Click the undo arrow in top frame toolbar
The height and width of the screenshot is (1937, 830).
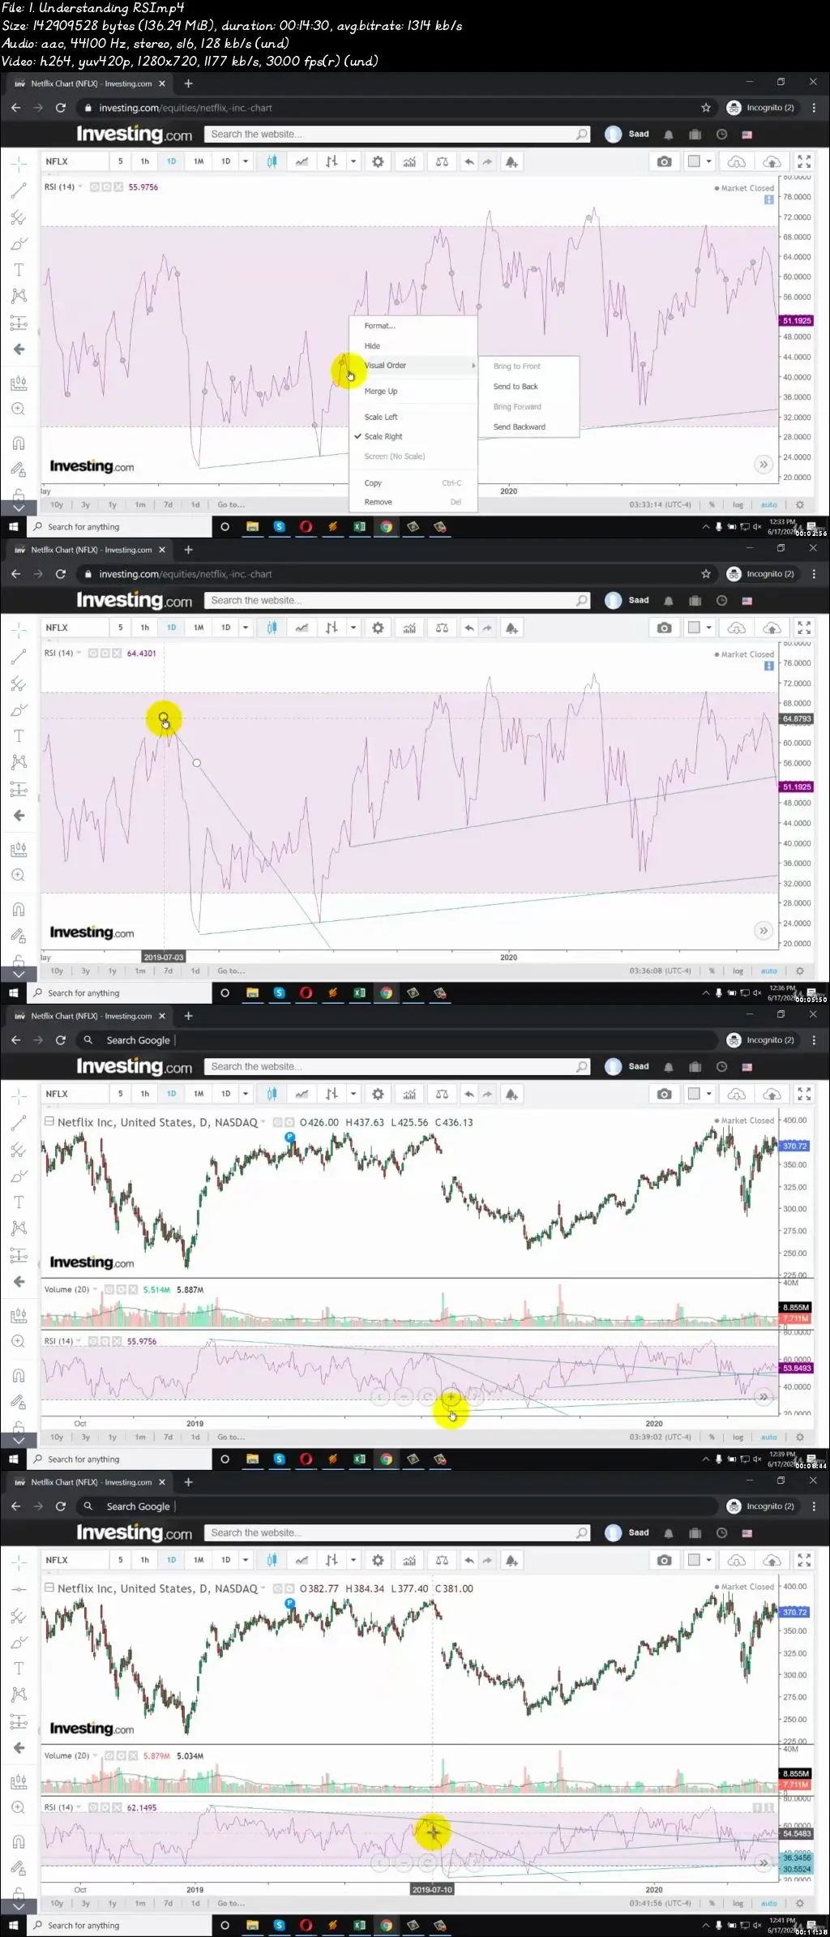pos(469,161)
